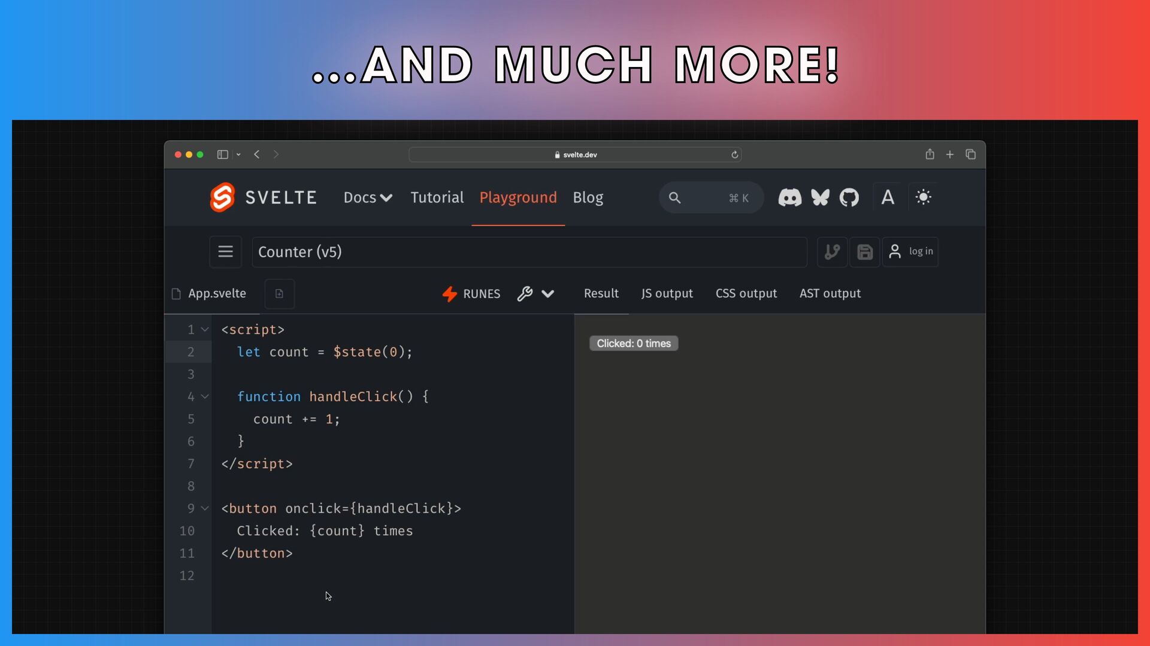
Task: Open the wrench tools dropdown chevron
Action: pos(547,294)
